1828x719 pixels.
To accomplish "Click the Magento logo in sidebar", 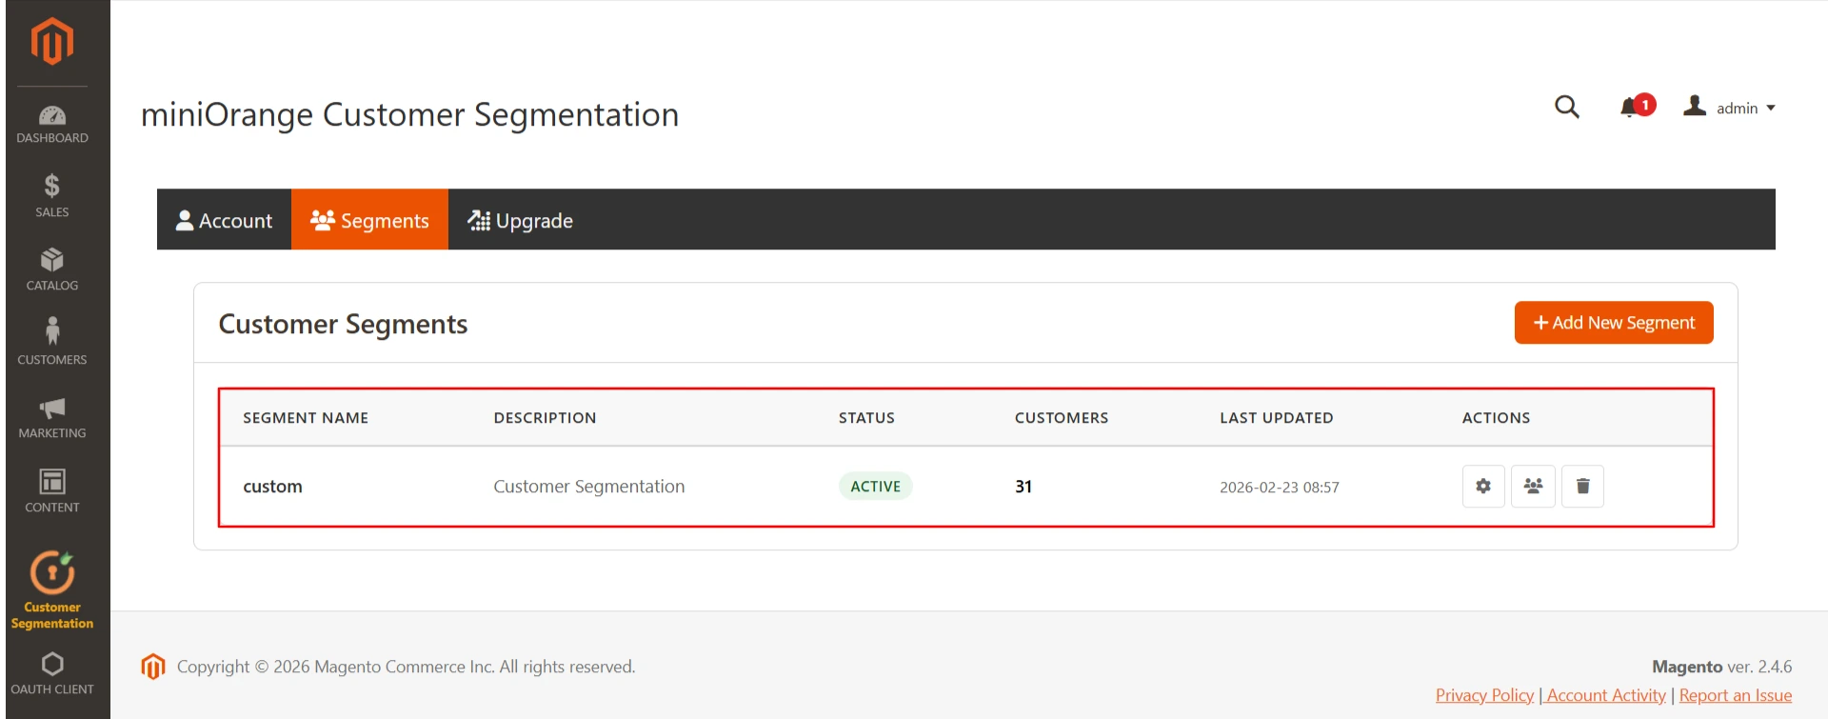I will [52, 42].
